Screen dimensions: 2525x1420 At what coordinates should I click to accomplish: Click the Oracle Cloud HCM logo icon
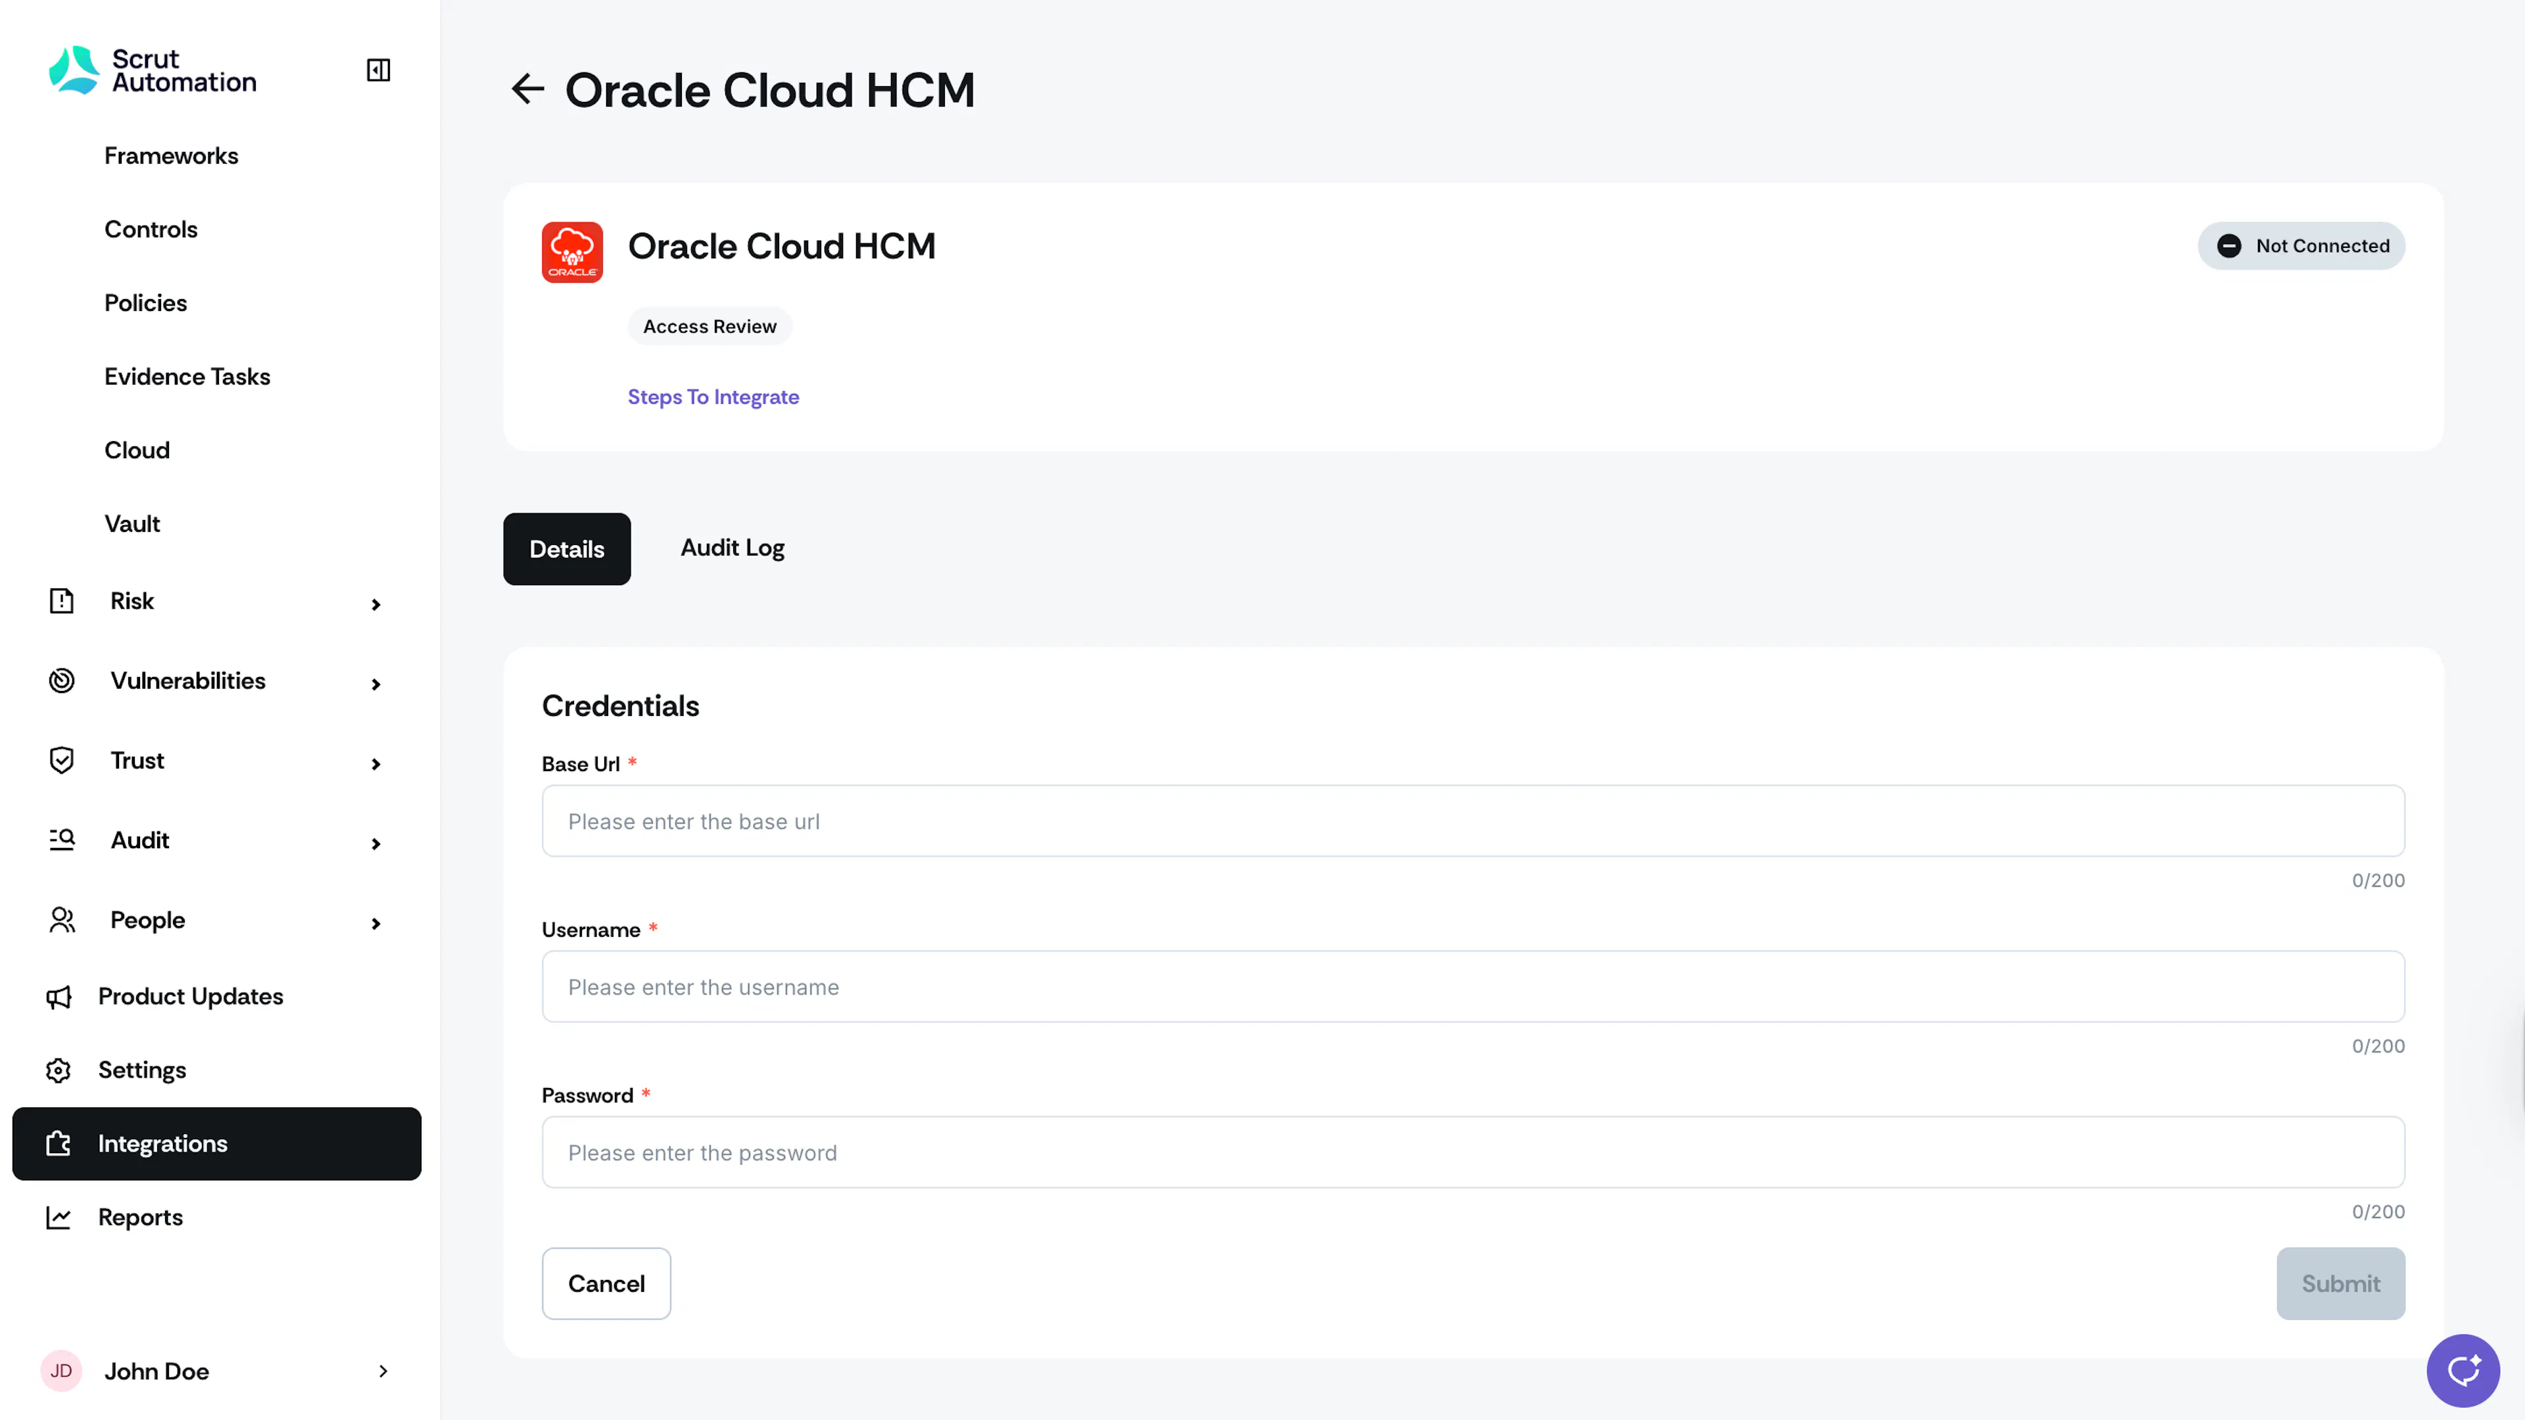point(573,252)
